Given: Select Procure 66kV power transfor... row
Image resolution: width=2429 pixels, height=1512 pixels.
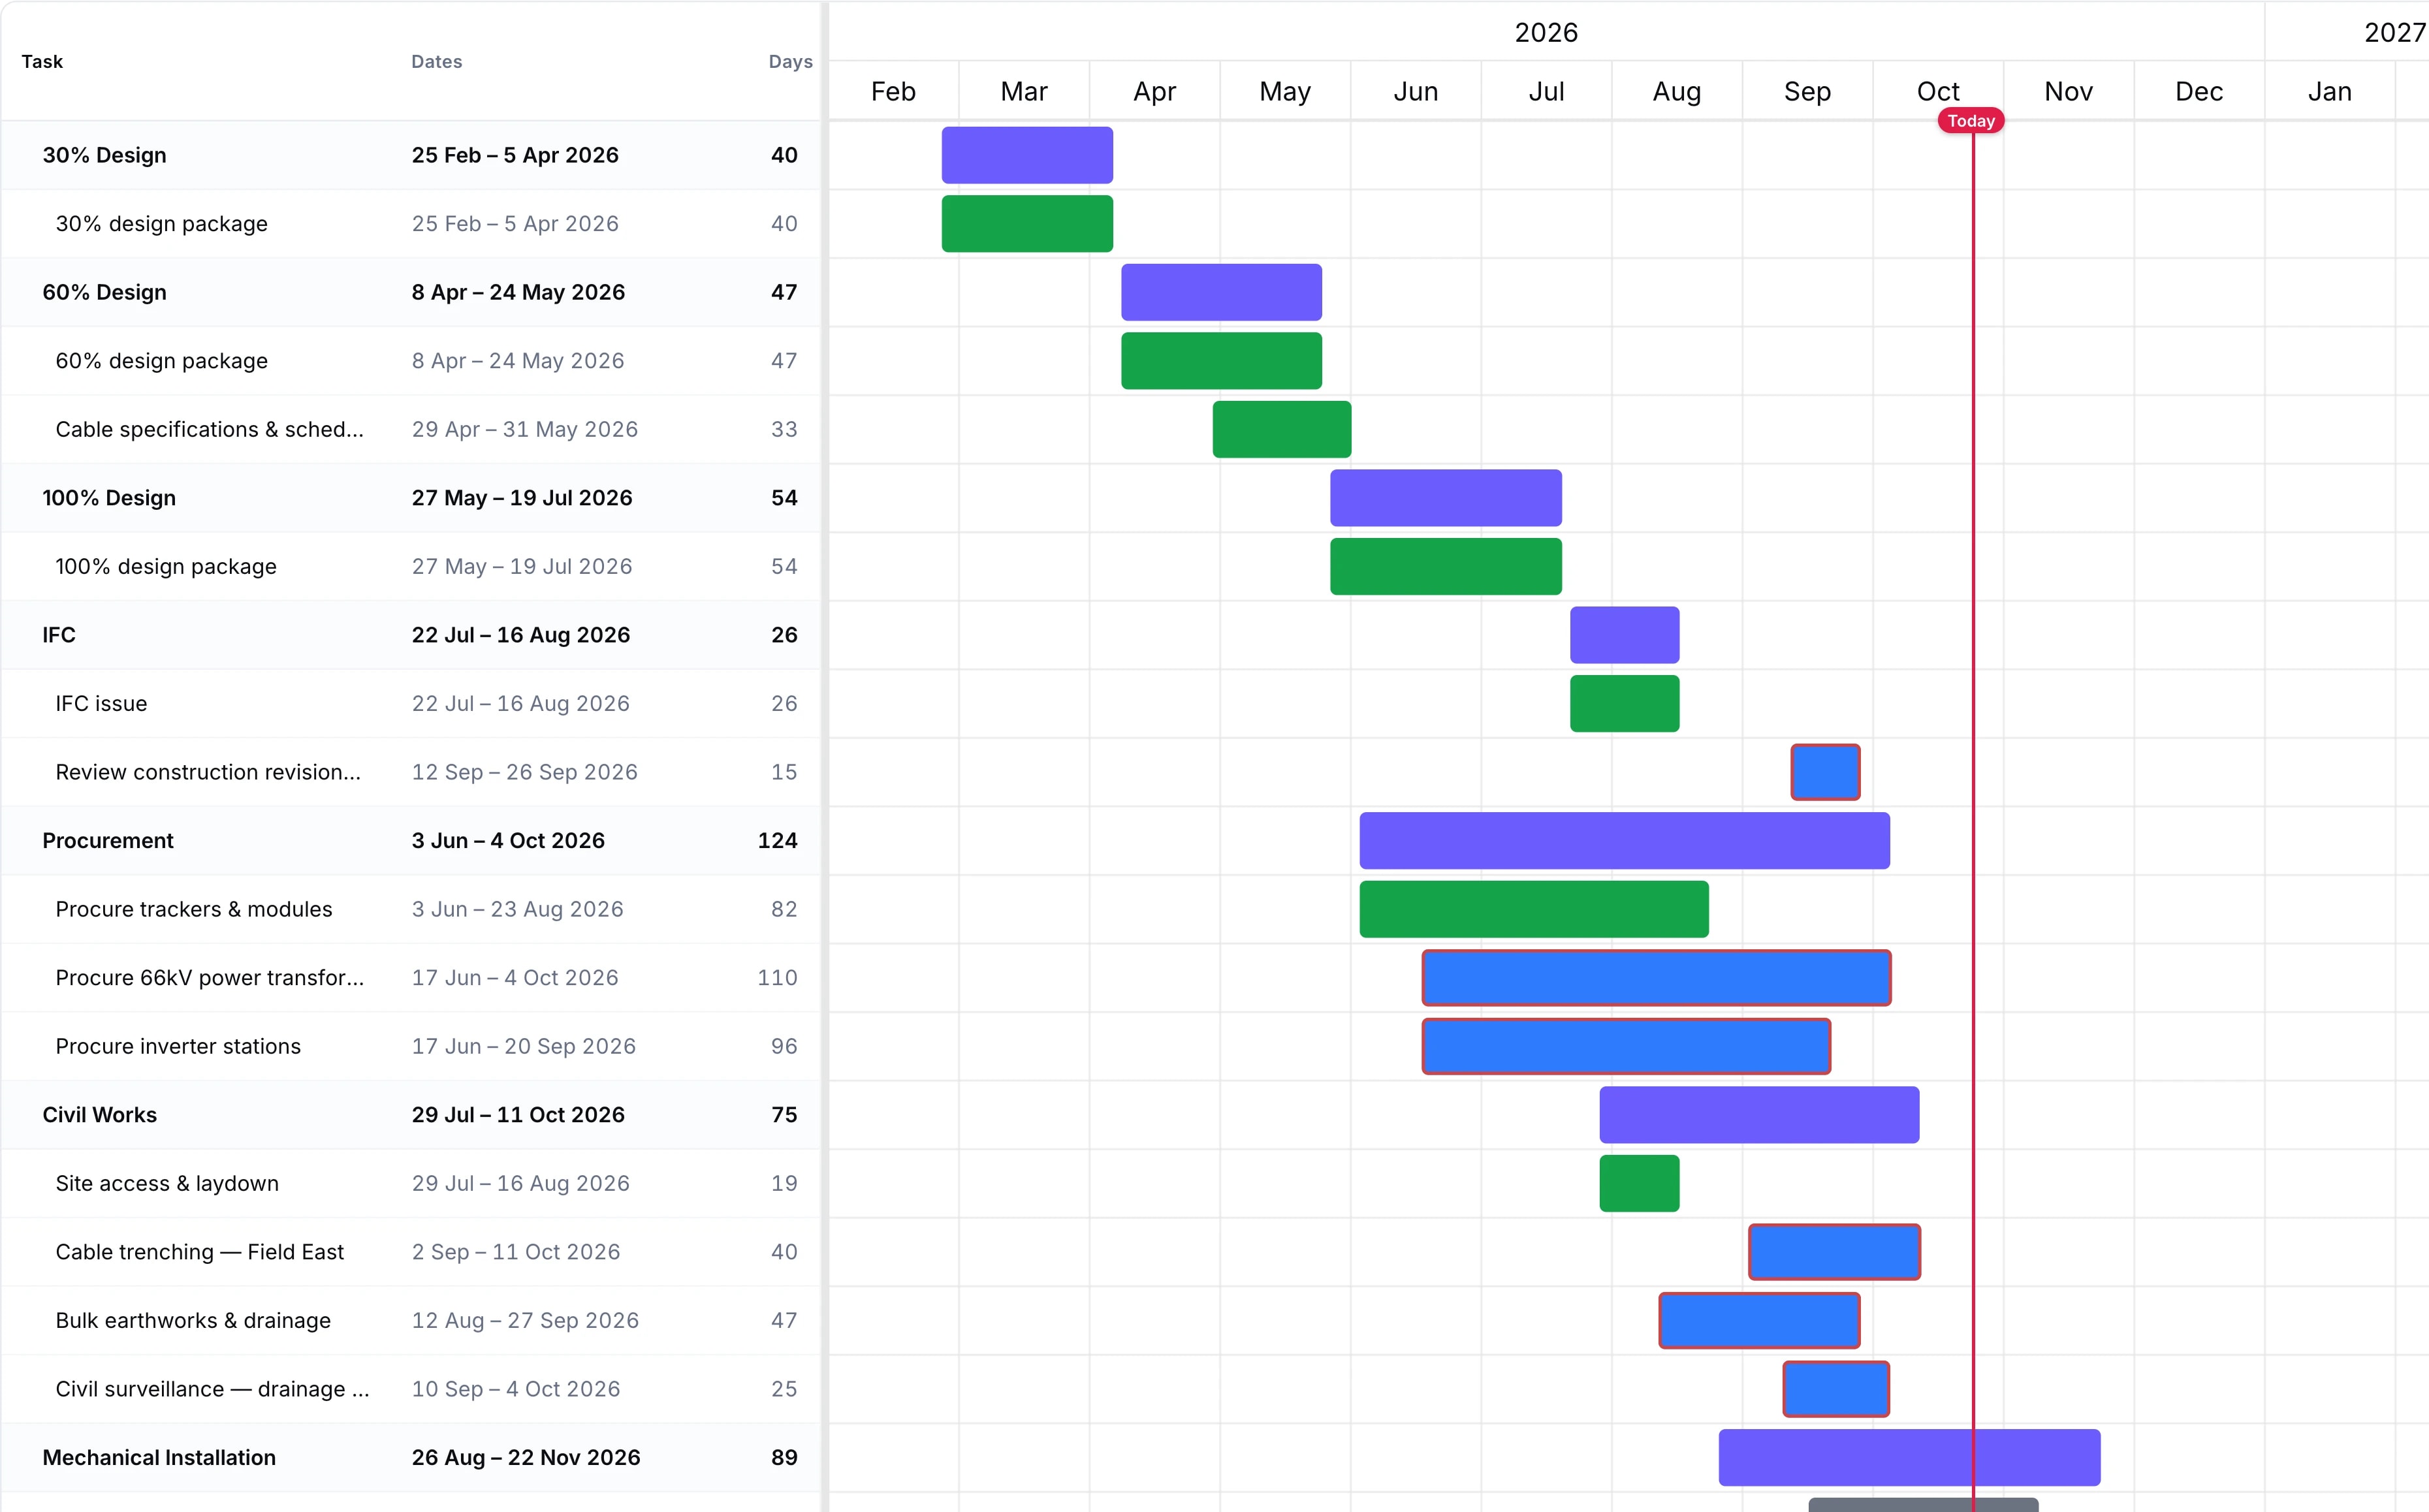Looking at the screenshot, I should (410, 978).
